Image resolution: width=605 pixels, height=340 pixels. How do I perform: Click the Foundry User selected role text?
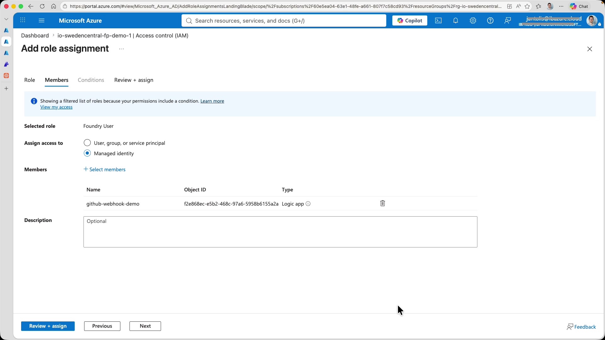pyautogui.click(x=99, y=126)
